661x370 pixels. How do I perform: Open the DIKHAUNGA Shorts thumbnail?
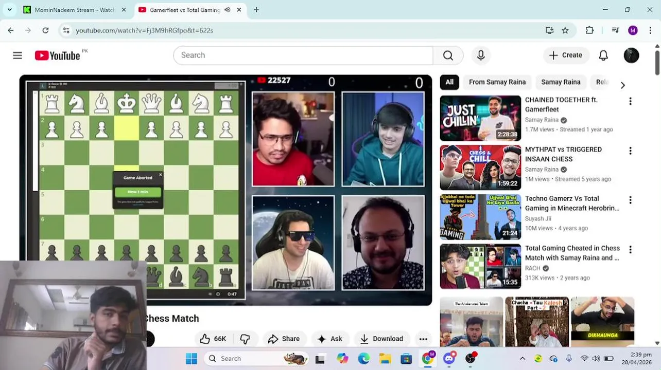point(602,322)
